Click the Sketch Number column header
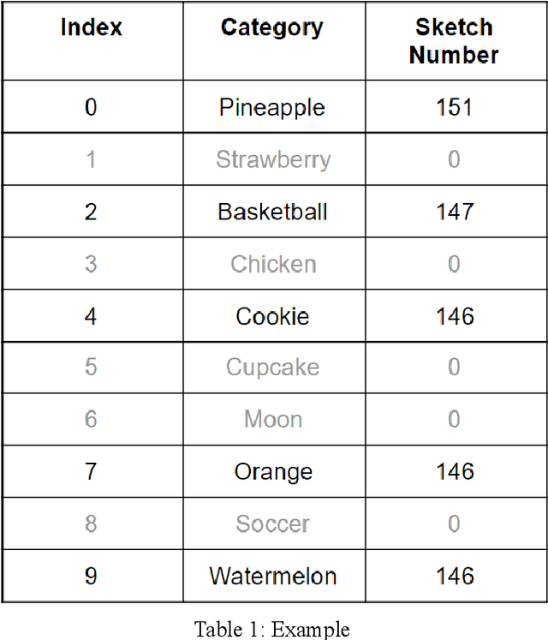This screenshot has width=548, height=640. [454, 40]
